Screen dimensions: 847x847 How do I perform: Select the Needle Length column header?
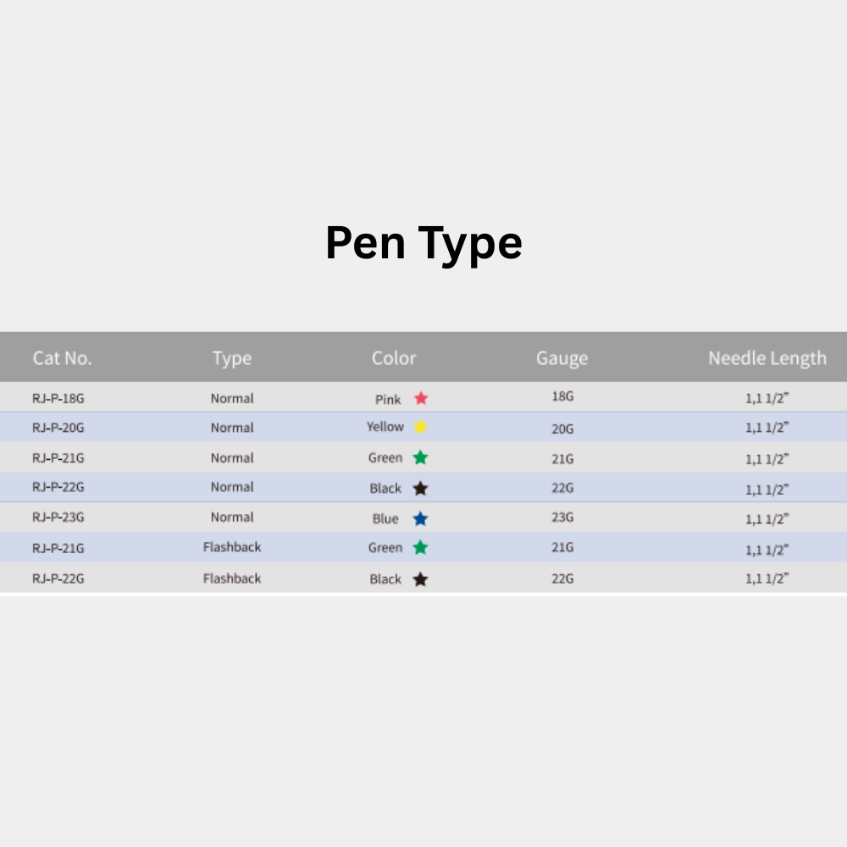[767, 358]
